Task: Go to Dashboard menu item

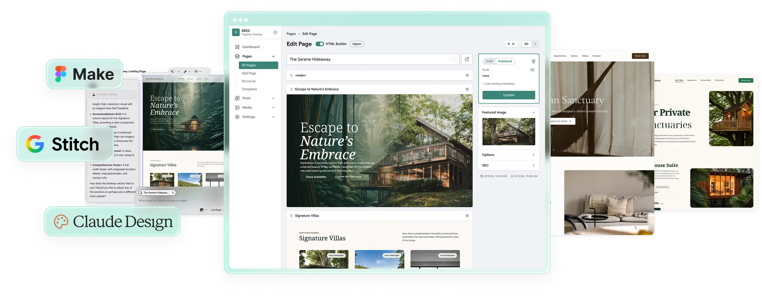Action: click(x=251, y=47)
